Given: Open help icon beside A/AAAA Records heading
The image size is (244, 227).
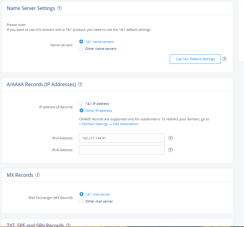Looking at the screenshot, I should point(80,84).
